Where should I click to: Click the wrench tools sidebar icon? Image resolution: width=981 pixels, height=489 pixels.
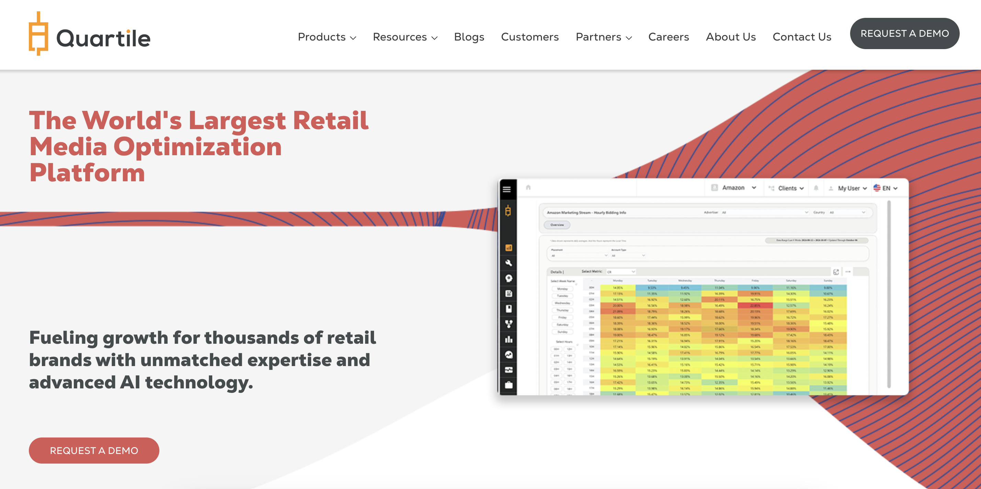tap(508, 263)
